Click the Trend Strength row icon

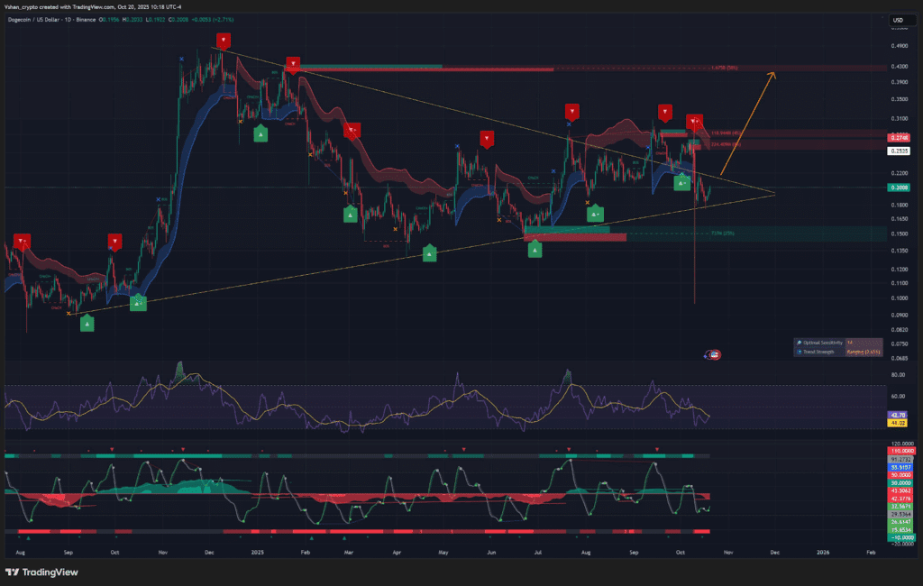[x=799, y=352]
